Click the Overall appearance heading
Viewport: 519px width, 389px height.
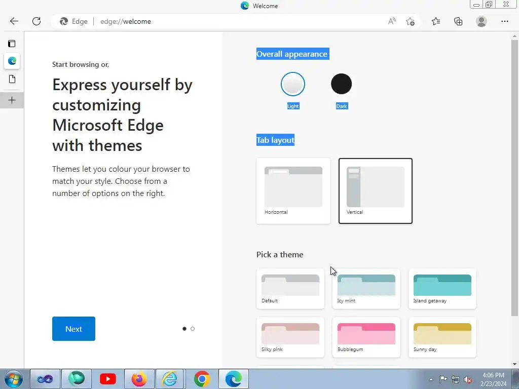(292, 54)
